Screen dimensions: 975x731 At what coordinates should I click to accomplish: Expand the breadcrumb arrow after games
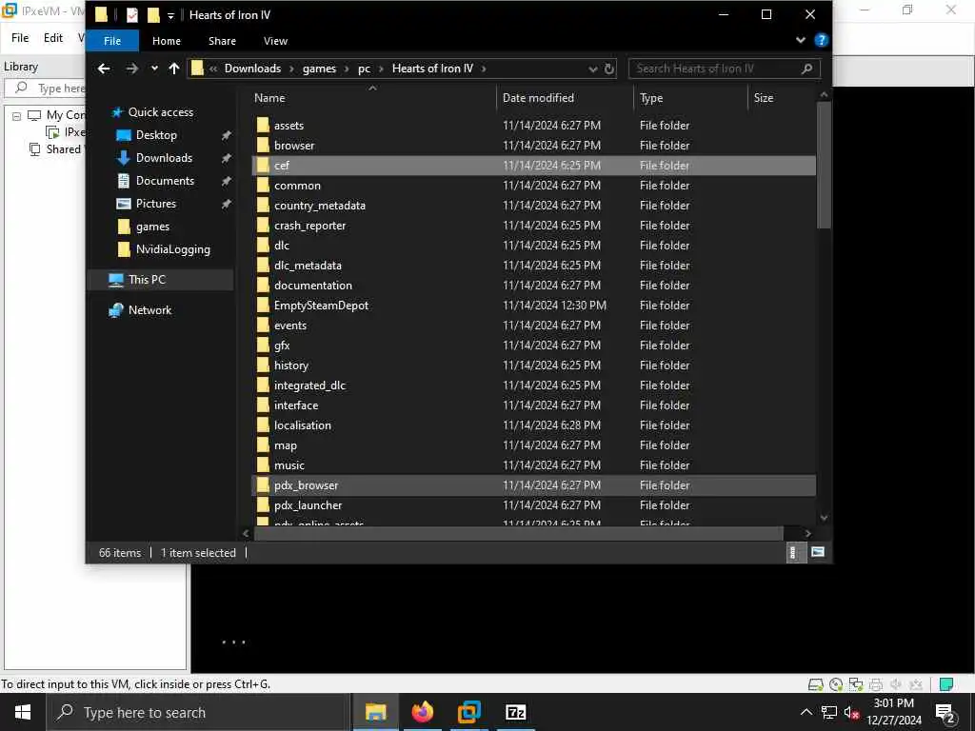tap(347, 69)
